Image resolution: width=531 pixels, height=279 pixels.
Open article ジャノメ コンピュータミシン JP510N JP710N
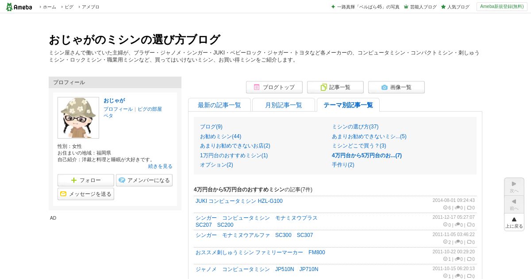pos(257,269)
